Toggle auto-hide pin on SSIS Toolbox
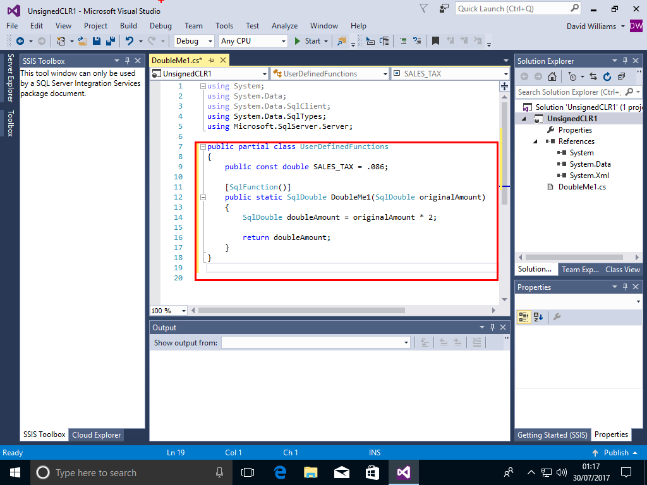The height and width of the screenshot is (485, 647). pos(127,61)
